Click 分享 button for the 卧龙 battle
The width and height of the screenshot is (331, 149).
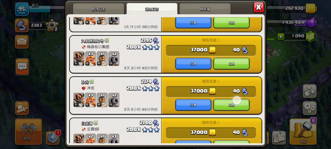click(x=193, y=105)
